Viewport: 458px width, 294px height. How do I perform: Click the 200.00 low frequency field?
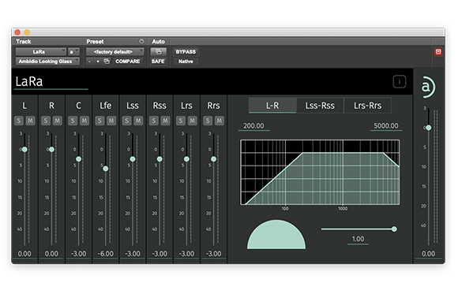click(x=253, y=125)
